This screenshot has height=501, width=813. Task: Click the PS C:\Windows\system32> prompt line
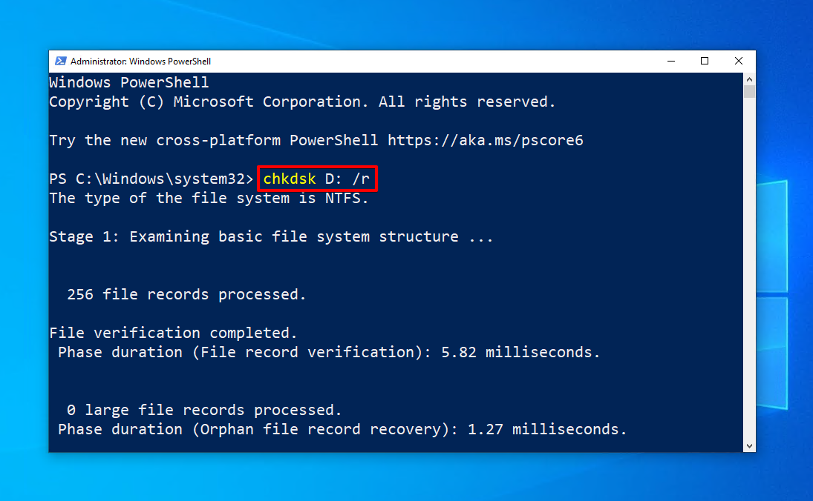coord(148,178)
